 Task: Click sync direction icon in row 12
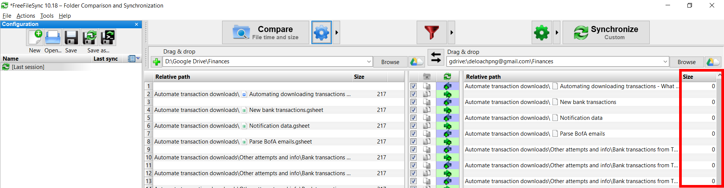(448, 173)
